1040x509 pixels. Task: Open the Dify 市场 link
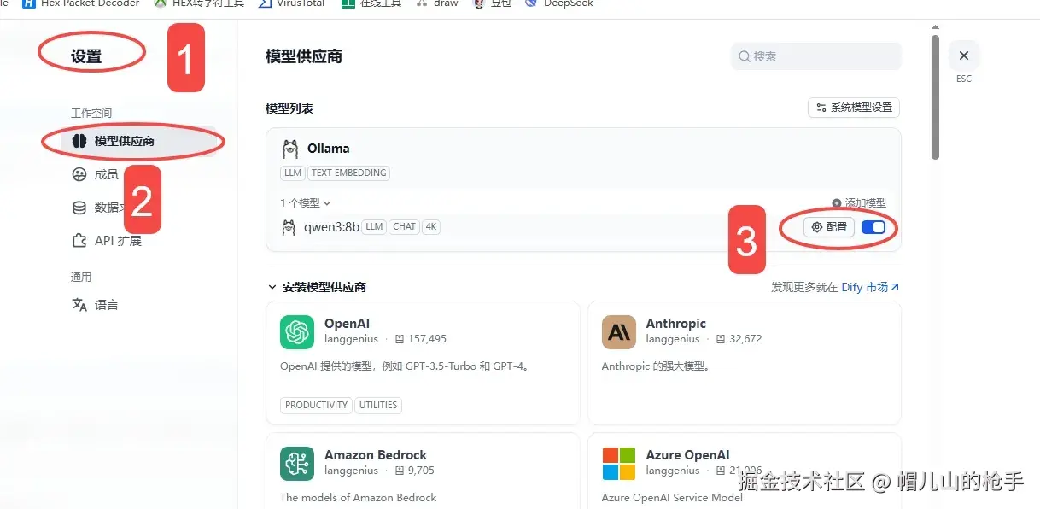pos(870,287)
